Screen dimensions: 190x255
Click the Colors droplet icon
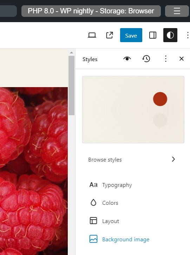pos(93,203)
